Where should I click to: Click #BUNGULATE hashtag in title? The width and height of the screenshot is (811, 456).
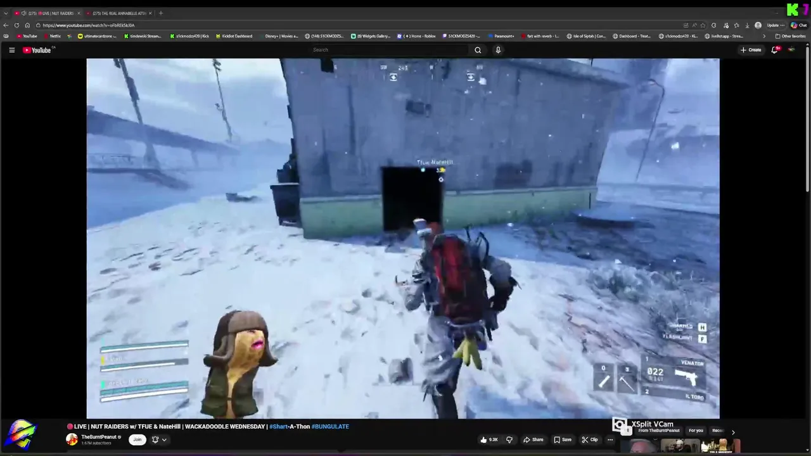pyautogui.click(x=330, y=426)
